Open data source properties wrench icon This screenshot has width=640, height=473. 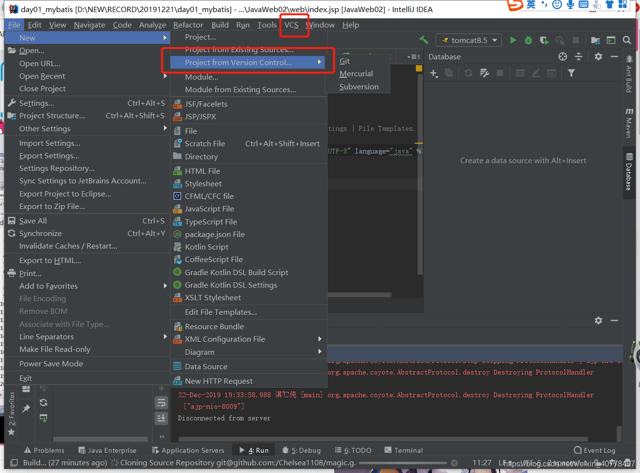click(x=484, y=73)
